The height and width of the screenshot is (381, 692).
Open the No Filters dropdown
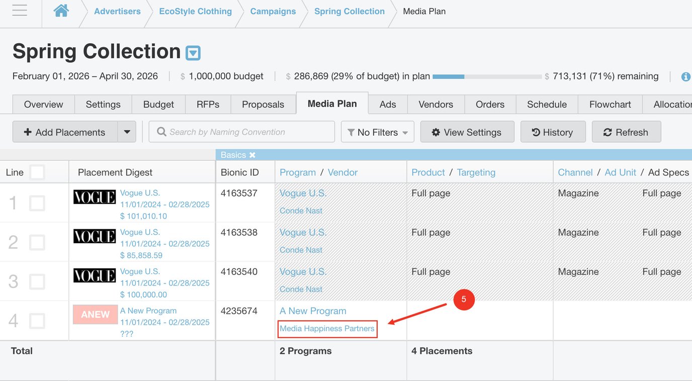(378, 132)
